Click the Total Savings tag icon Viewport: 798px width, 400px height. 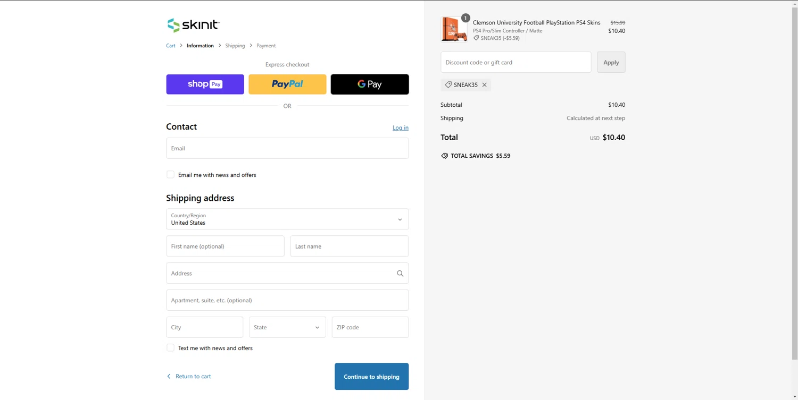pyautogui.click(x=444, y=156)
